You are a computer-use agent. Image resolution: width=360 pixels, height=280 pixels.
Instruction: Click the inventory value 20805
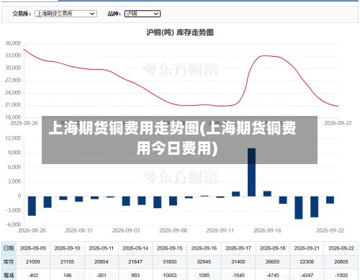(341, 262)
